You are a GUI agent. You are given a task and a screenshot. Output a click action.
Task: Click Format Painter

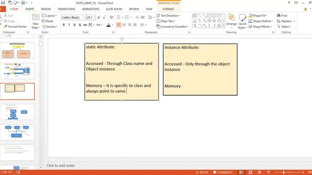tap(15, 27)
